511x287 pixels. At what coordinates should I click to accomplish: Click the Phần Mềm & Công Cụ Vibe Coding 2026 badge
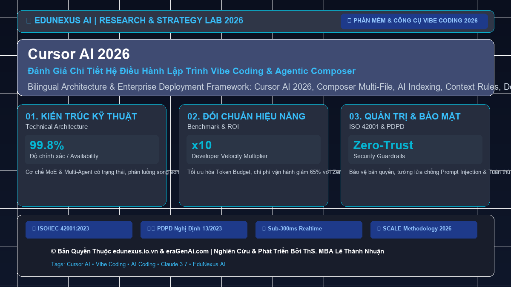click(x=414, y=21)
